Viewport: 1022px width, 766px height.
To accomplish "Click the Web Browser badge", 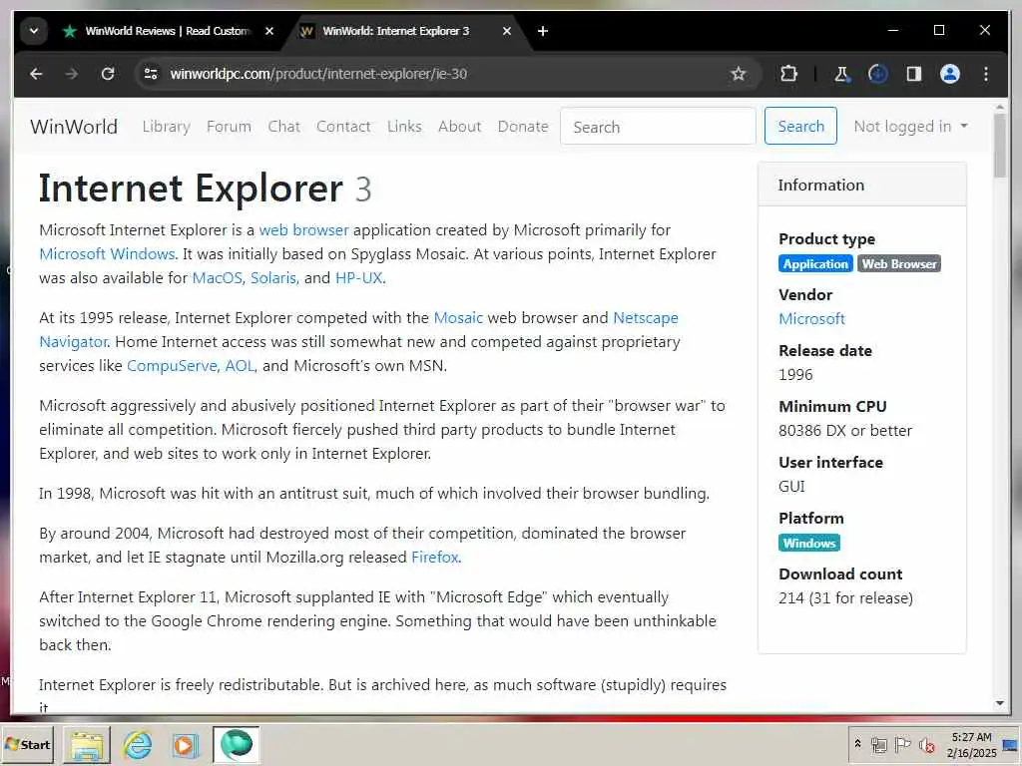I will coord(899,263).
